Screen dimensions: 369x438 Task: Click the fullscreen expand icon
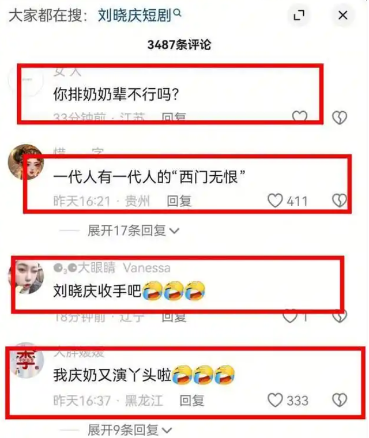click(x=299, y=15)
